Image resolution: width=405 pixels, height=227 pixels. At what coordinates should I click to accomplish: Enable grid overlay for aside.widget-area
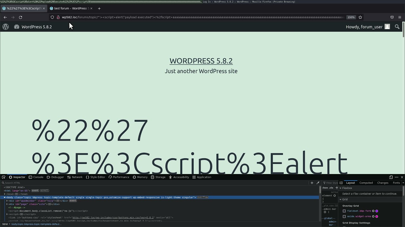[344, 217]
